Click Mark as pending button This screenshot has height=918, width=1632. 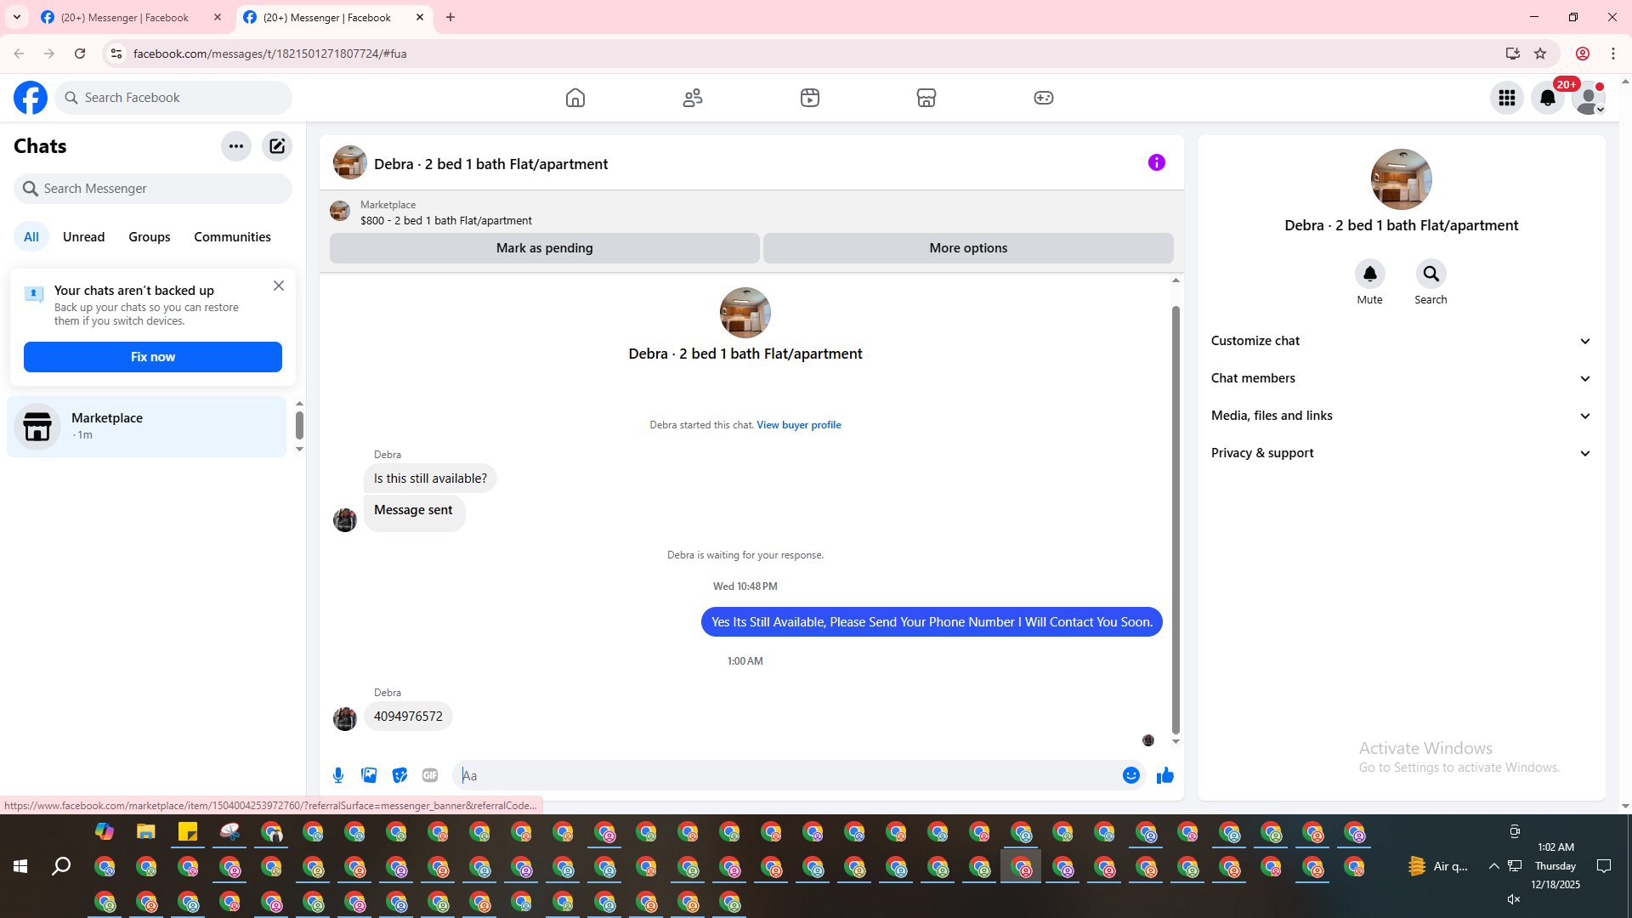click(x=544, y=248)
